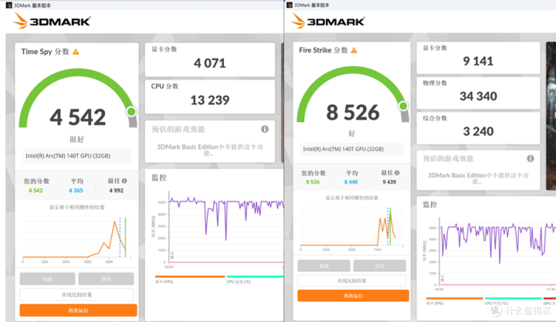This screenshot has width=556, height=322.
Task: Click the Fire Strike score gauge indicator dot
Action: pos(403,106)
